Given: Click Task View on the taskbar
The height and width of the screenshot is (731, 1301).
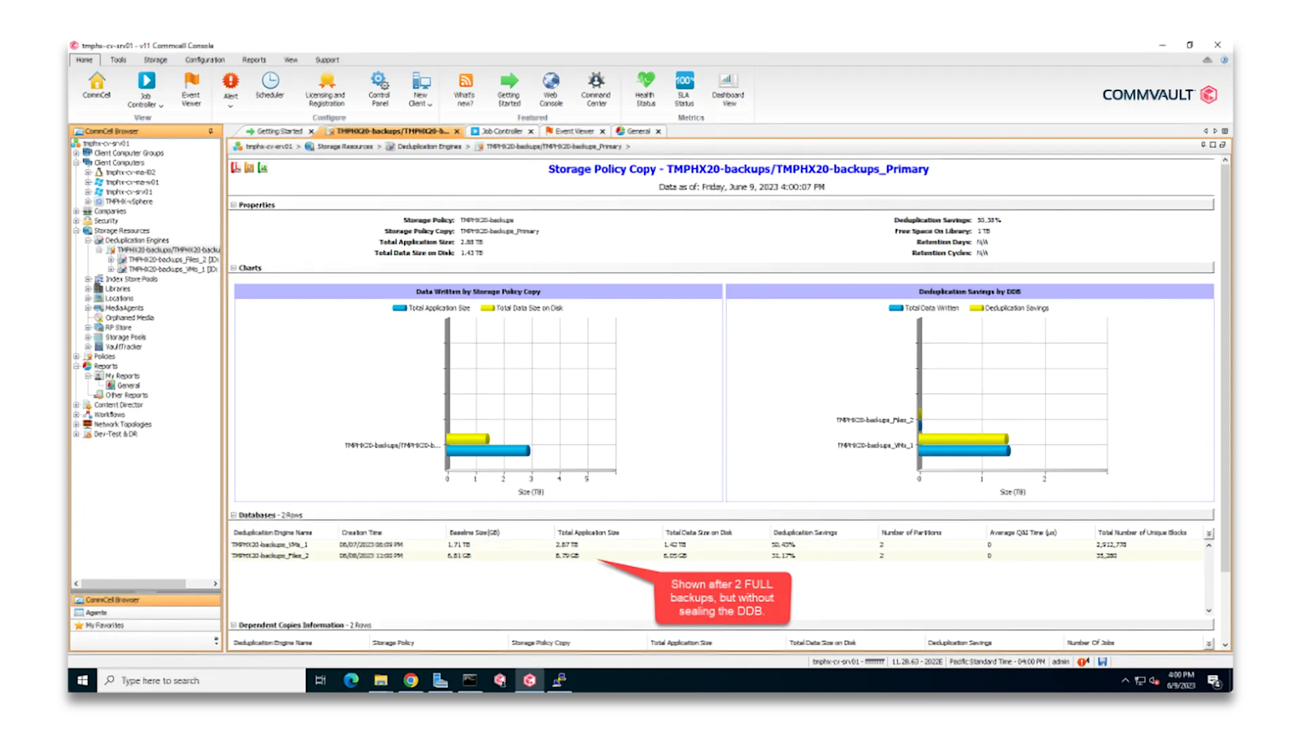Looking at the screenshot, I should pos(320,681).
